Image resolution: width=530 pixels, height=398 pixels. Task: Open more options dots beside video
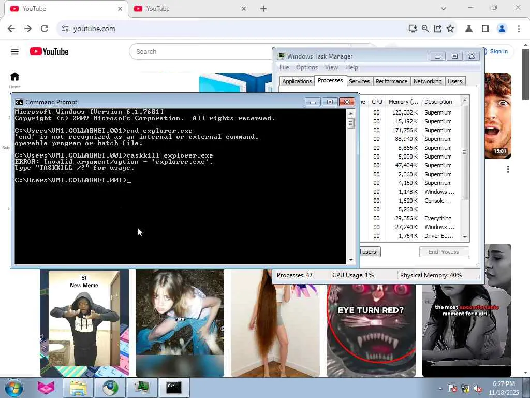click(508, 169)
